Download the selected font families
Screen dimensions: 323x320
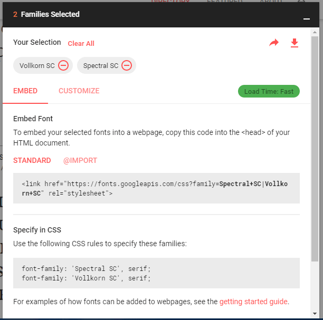tap(294, 43)
